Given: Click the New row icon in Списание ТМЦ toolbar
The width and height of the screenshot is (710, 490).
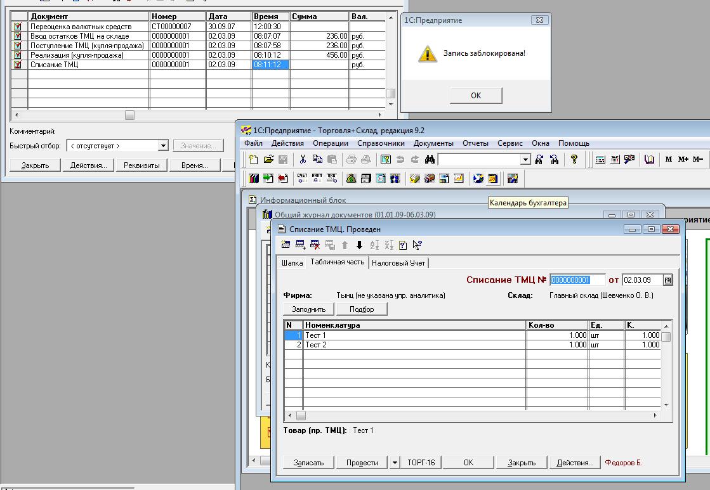Looking at the screenshot, I should tap(286, 245).
